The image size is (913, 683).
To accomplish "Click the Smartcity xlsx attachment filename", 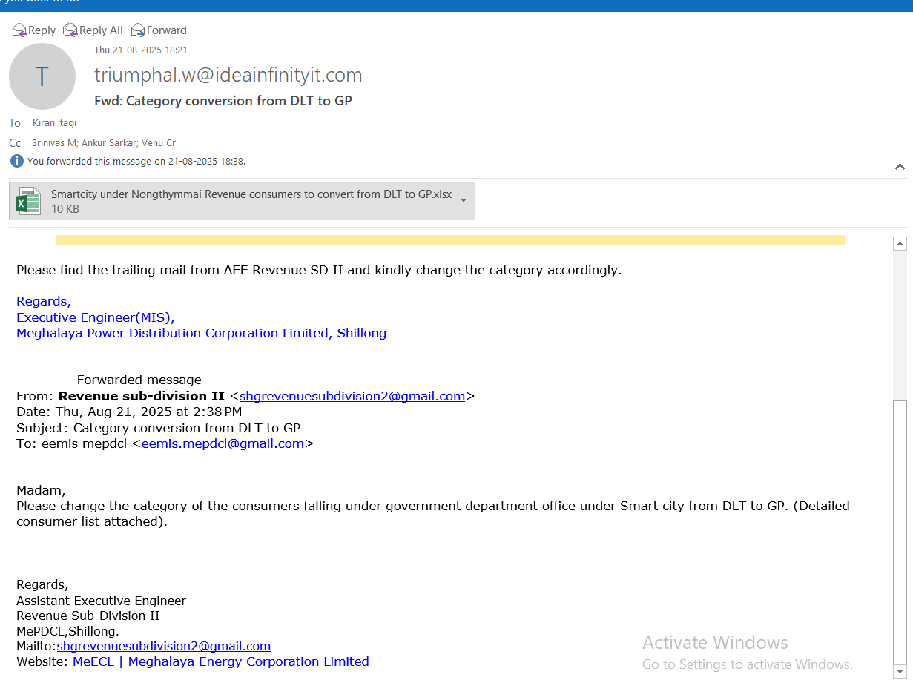I will pos(251,194).
